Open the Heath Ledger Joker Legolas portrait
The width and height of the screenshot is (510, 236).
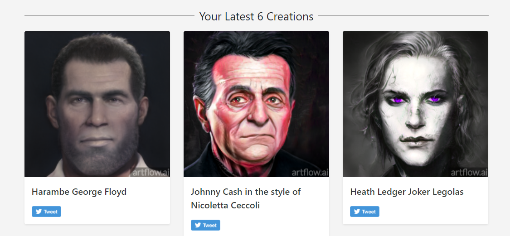tap(415, 104)
